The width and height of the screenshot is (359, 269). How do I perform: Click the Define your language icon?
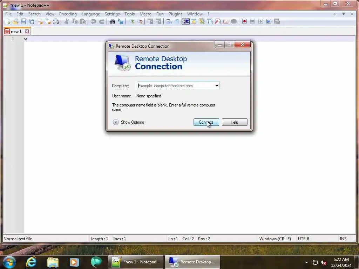[x=194, y=21]
